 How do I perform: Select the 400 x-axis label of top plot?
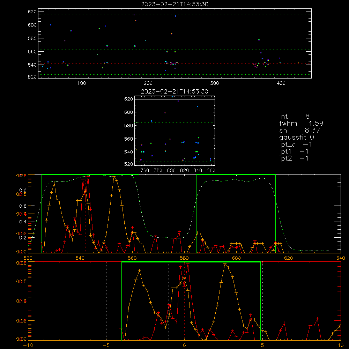[281, 83]
